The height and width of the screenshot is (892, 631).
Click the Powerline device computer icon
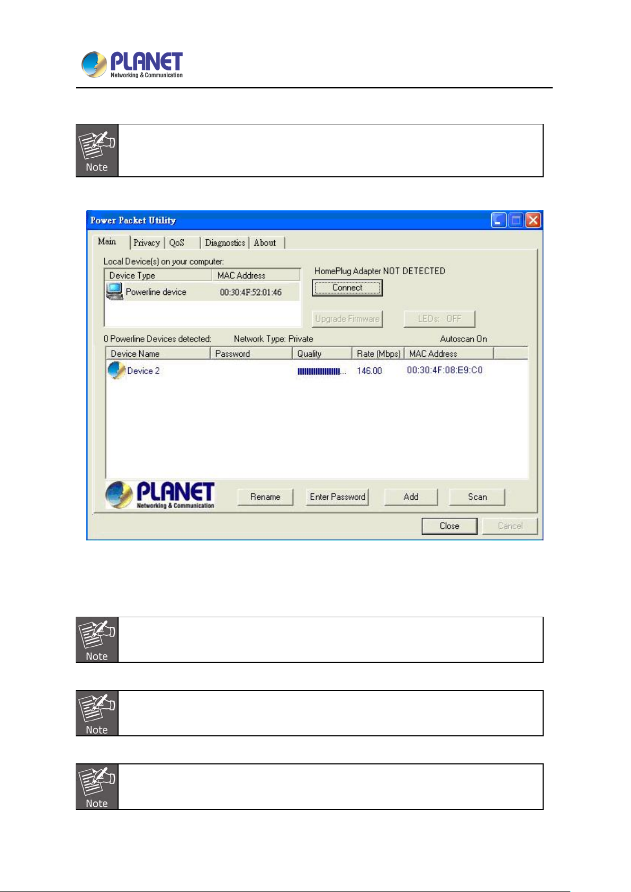point(114,291)
